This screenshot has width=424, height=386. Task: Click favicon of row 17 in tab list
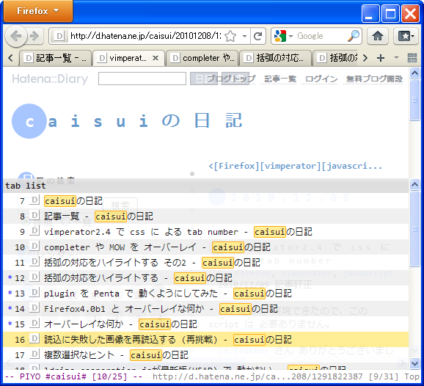tap(34, 354)
